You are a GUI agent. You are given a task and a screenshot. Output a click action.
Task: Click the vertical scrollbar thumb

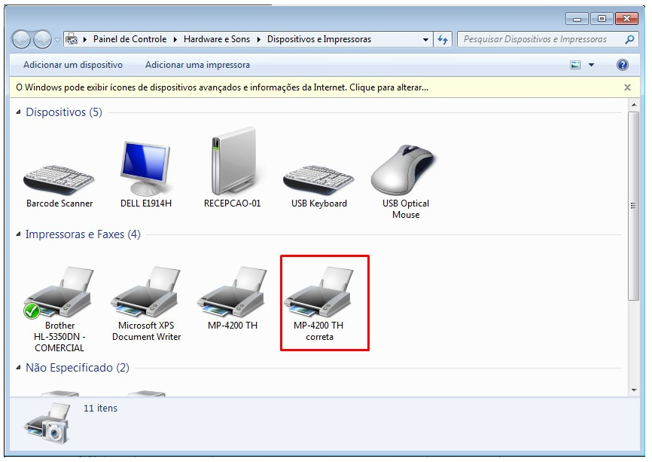coord(633,206)
